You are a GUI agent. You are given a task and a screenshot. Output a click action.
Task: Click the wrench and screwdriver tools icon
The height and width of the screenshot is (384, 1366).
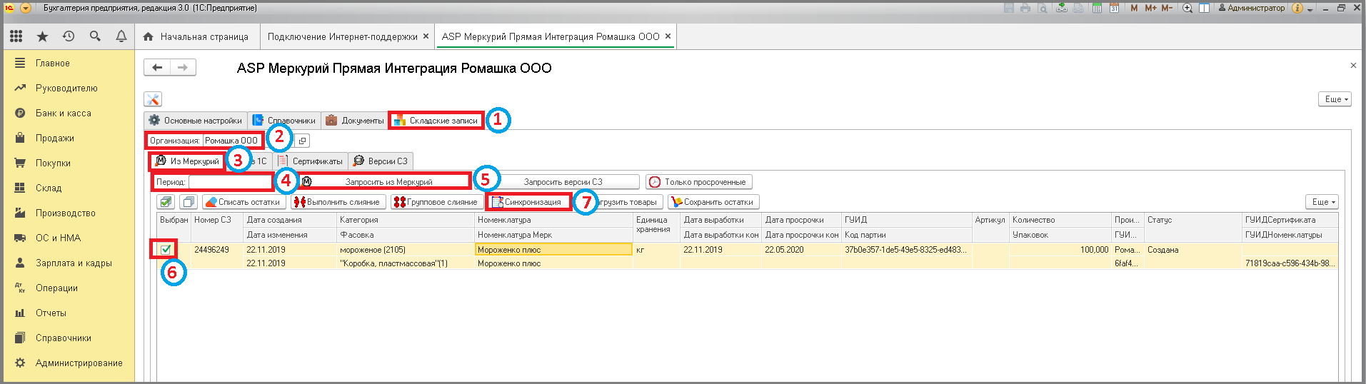coord(152,99)
